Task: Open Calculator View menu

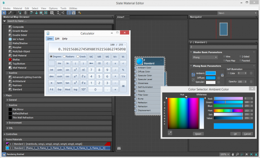Action: pyautogui.click(x=50, y=38)
